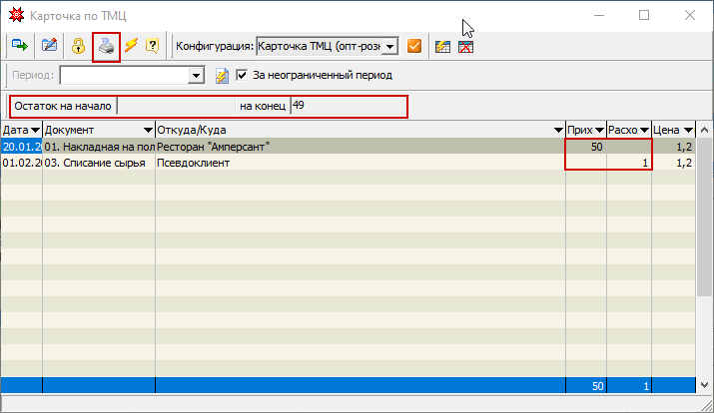Expand the Конфигурация dropdown list
Screen dimensions: 714x413
pos(390,46)
